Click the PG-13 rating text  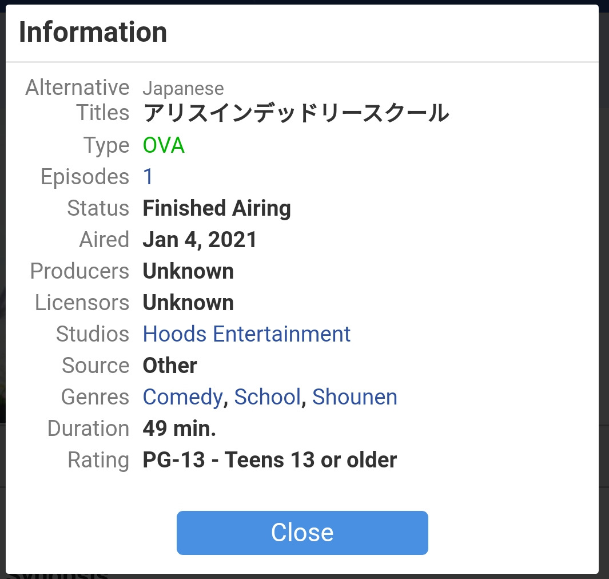[x=269, y=460]
